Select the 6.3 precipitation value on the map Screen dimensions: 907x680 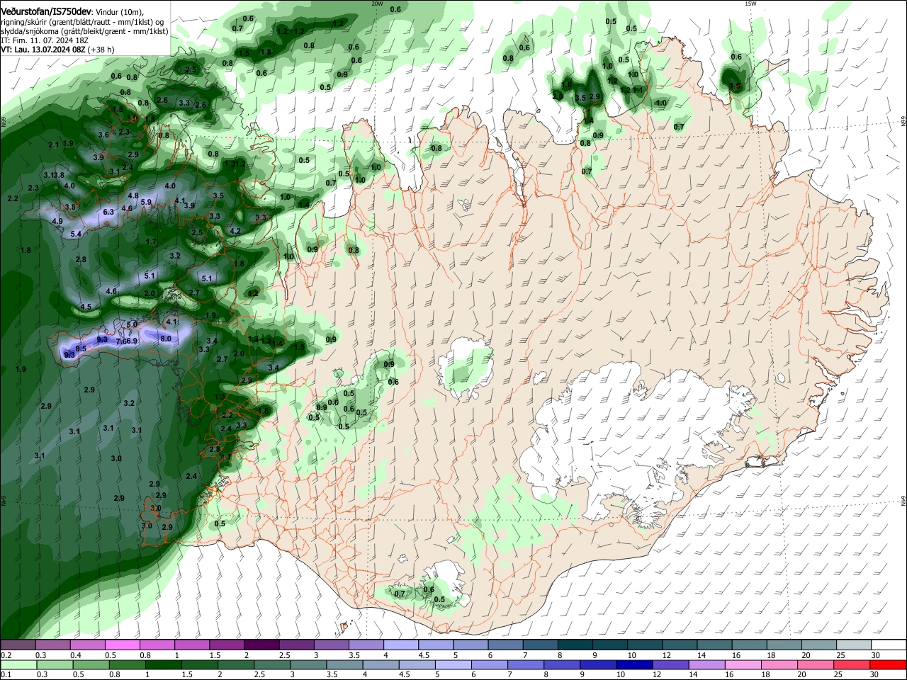[x=108, y=212]
